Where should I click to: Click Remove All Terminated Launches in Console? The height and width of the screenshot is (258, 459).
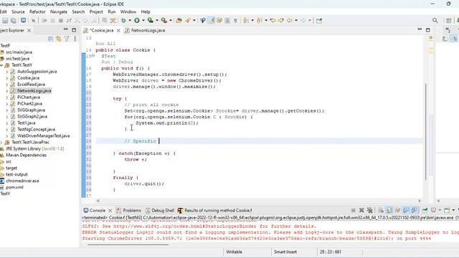(x=370, y=210)
